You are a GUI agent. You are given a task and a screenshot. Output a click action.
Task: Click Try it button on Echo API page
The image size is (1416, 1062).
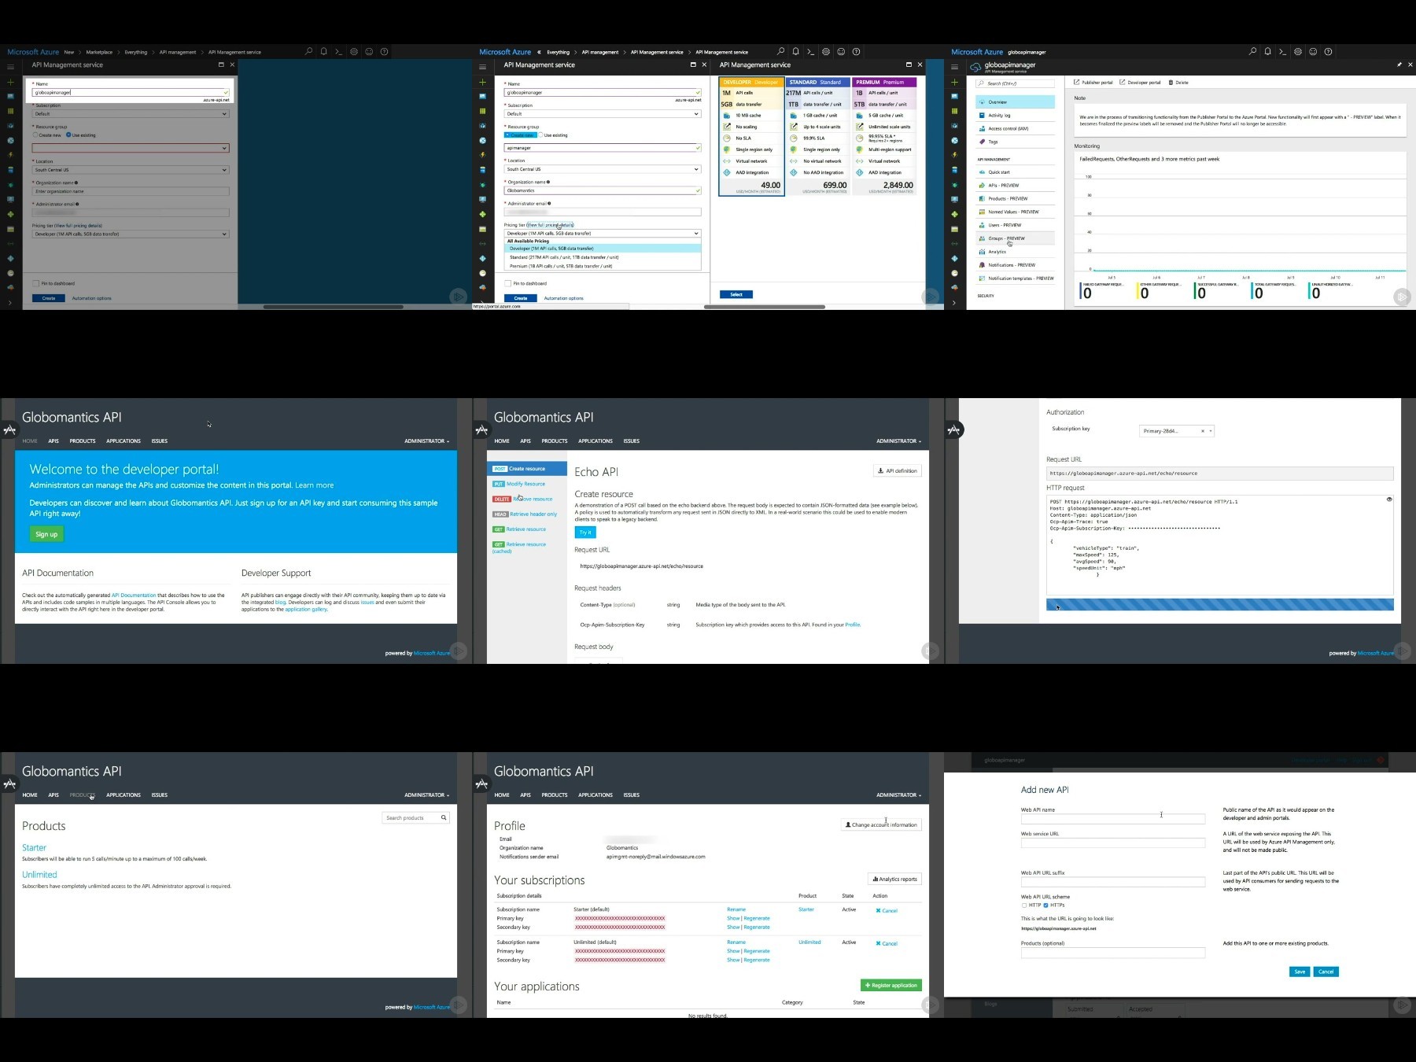click(585, 533)
